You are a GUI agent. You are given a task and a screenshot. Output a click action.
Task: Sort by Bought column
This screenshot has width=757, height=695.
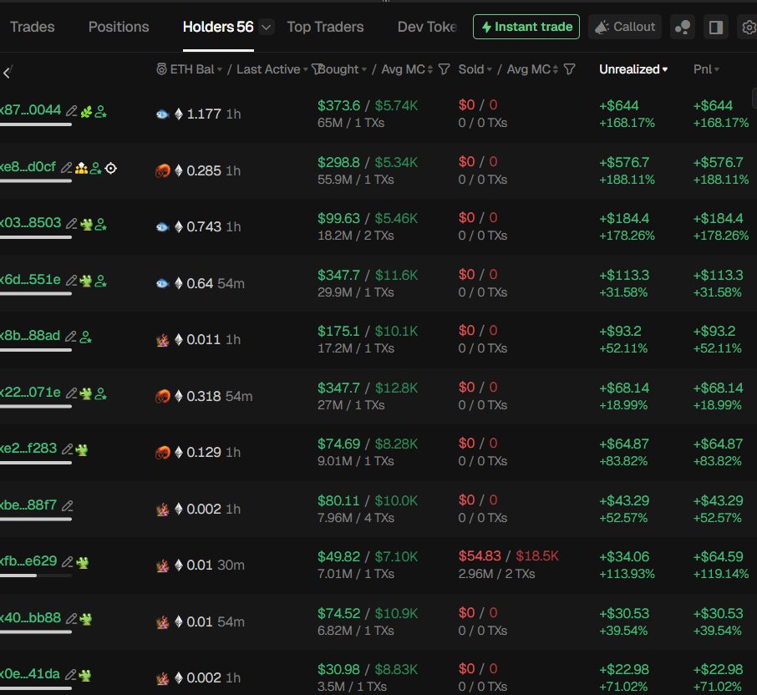(x=343, y=69)
